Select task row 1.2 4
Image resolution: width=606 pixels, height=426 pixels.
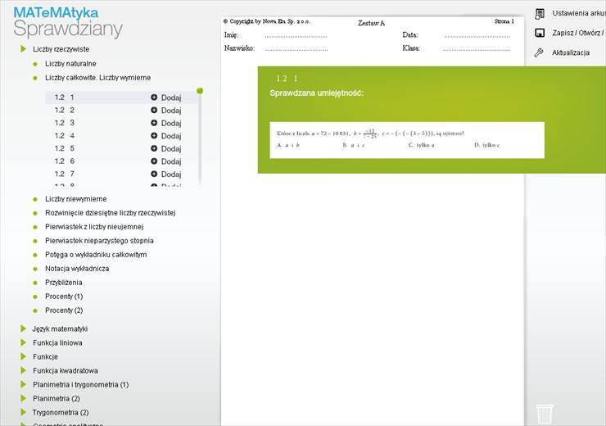click(121, 136)
